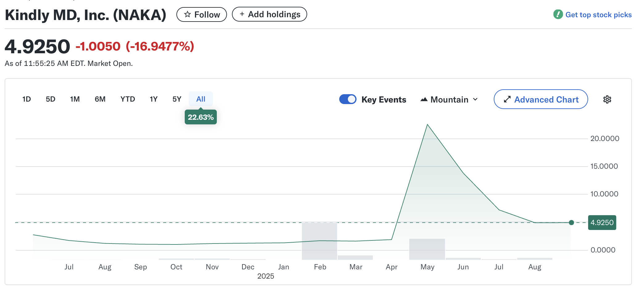This screenshot has width=639, height=290.
Task: Toggle the Key Events switch
Action: (x=348, y=99)
